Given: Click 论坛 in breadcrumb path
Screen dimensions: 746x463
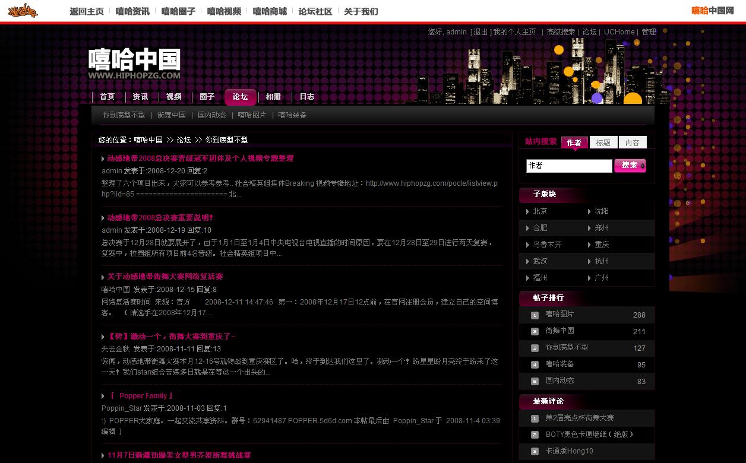Looking at the screenshot, I should click(184, 140).
